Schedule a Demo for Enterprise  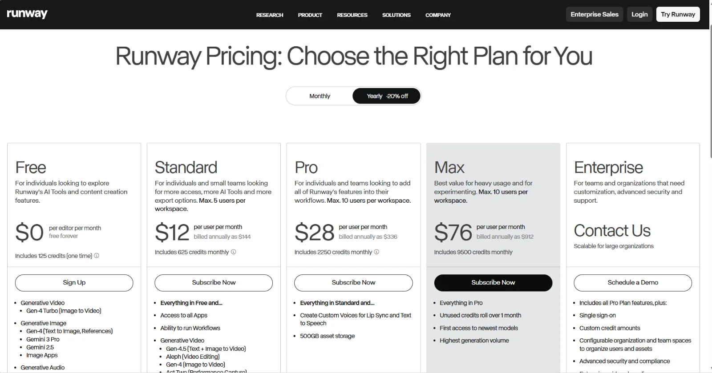click(x=633, y=283)
